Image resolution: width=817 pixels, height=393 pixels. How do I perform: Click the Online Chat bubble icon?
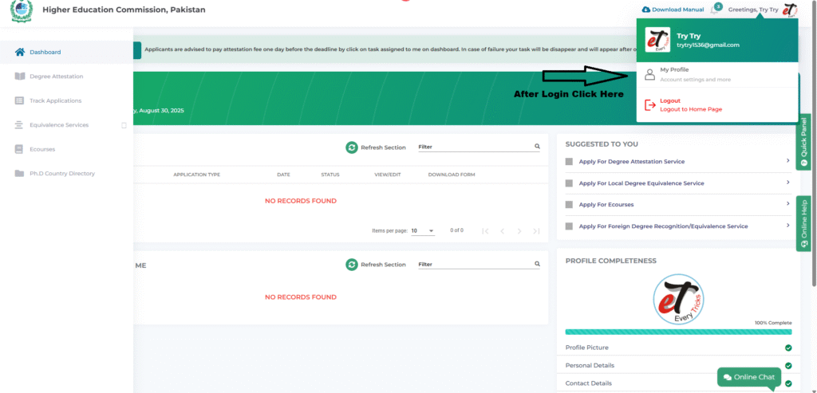click(x=727, y=377)
